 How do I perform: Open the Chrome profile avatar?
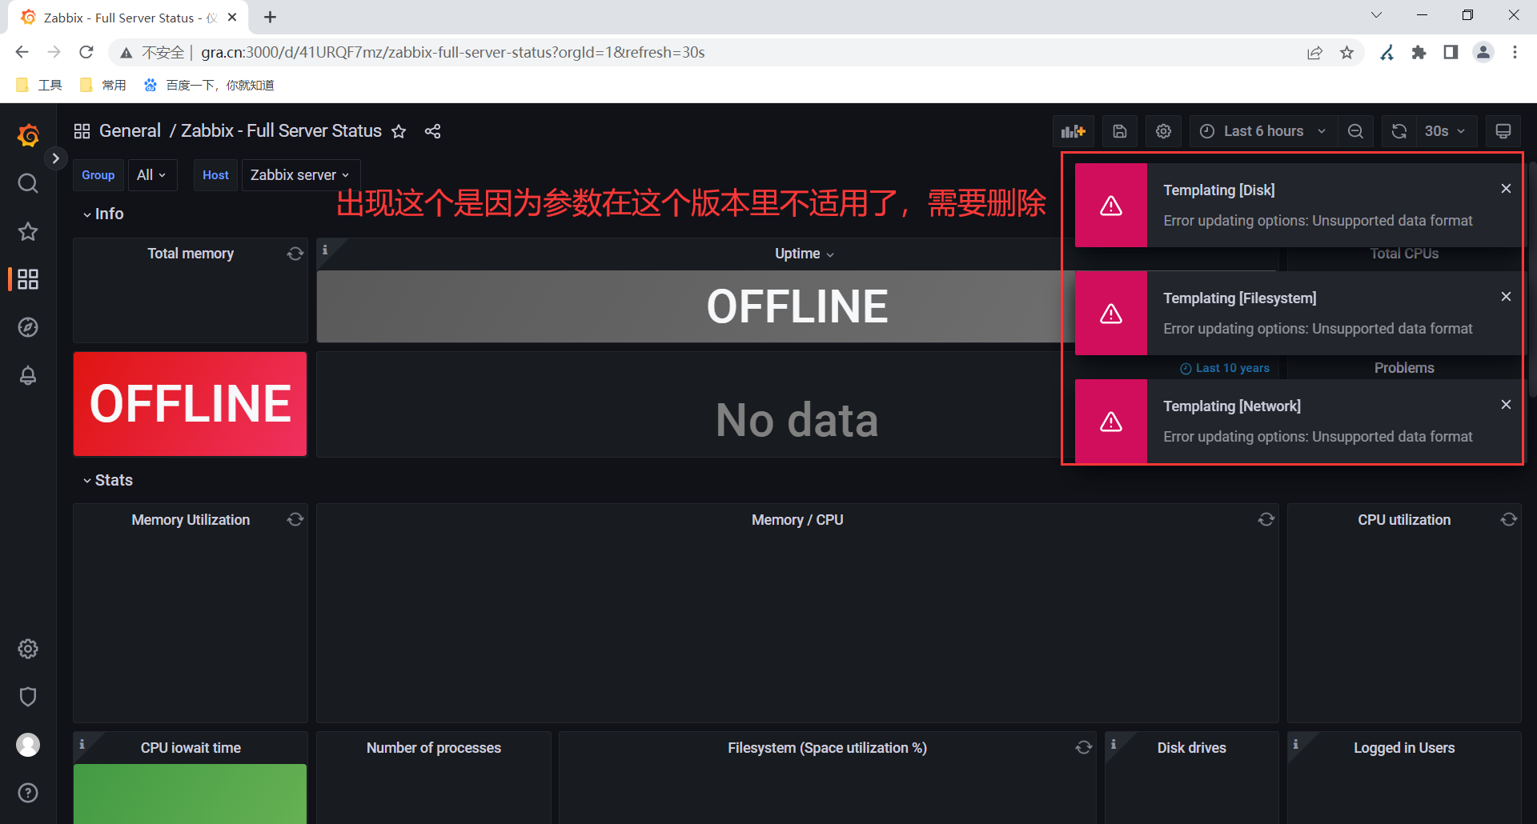click(1483, 53)
